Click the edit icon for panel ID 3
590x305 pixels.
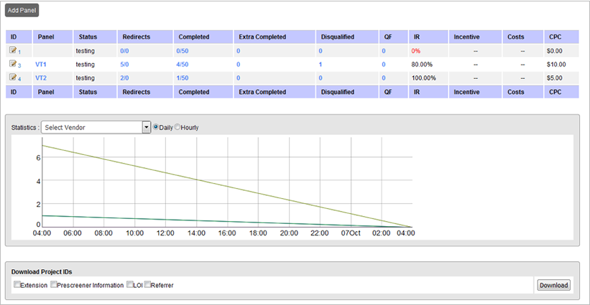[13, 64]
